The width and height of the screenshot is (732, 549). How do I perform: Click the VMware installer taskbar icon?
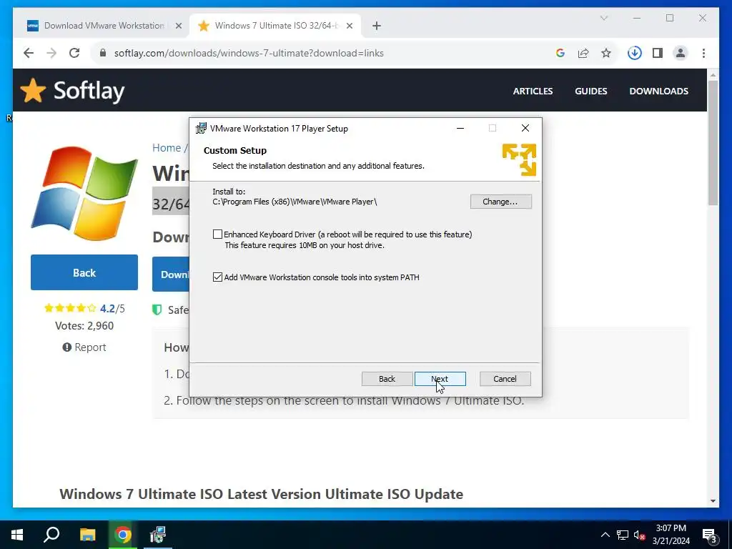click(158, 535)
